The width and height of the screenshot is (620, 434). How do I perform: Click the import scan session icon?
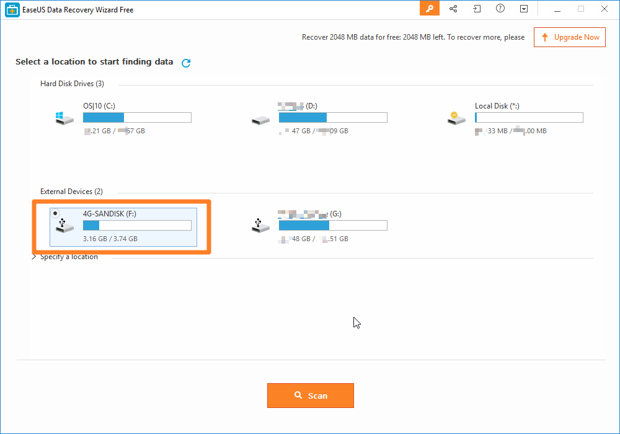(477, 9)
